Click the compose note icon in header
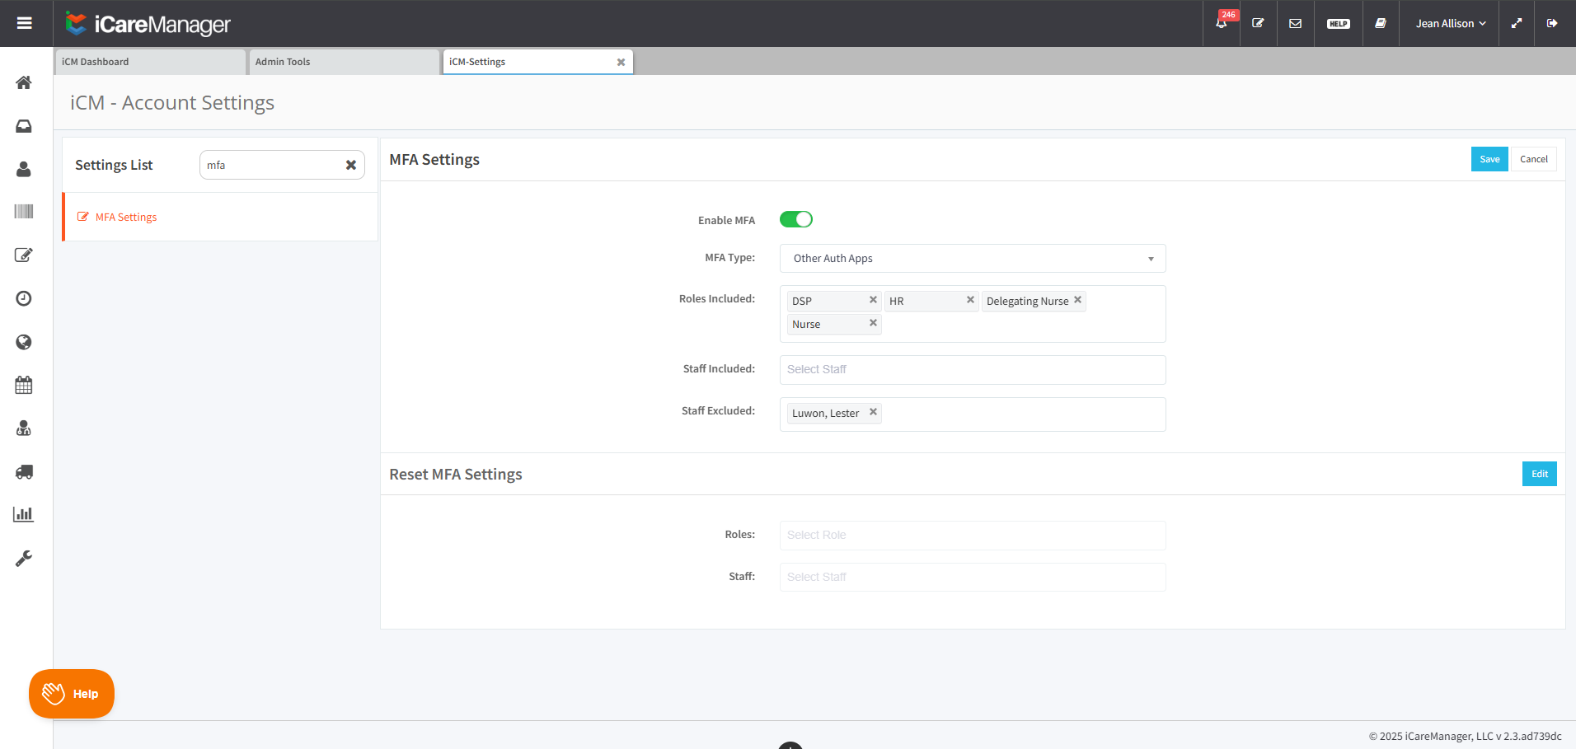The image size is (1576, 749). [1258, 23]
